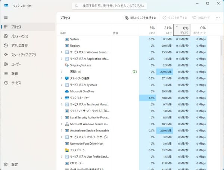
Task: Expand サービス ホスト: Text Input Mana row
Action: coord(62,104)
